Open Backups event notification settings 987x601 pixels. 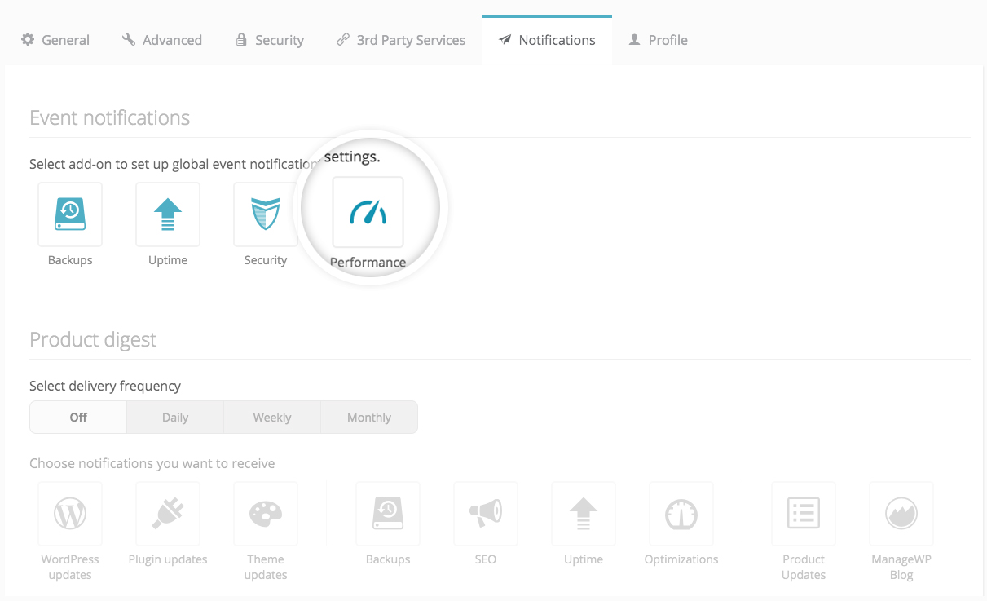pyautogui.click(x=70, y=214)
